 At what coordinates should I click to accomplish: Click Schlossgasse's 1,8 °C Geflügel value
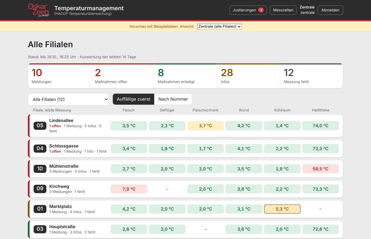pyautogui.click(x=167, y=149)
